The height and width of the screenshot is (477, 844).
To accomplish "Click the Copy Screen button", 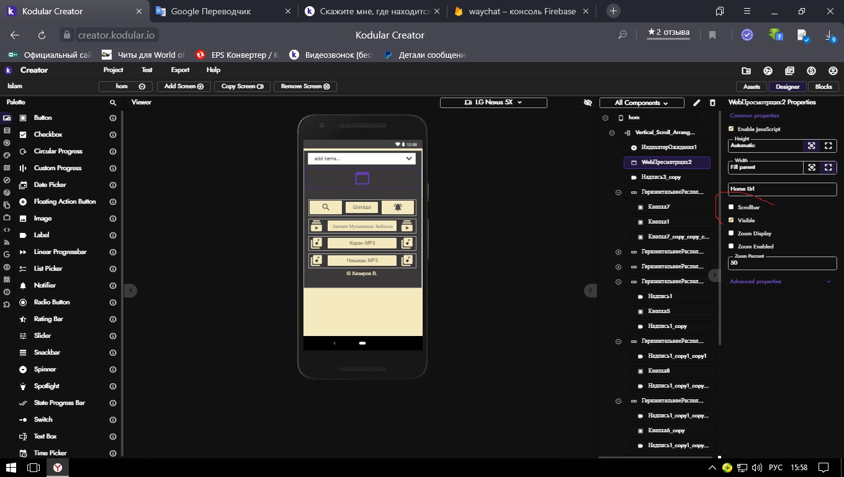I will pos(243,86).
